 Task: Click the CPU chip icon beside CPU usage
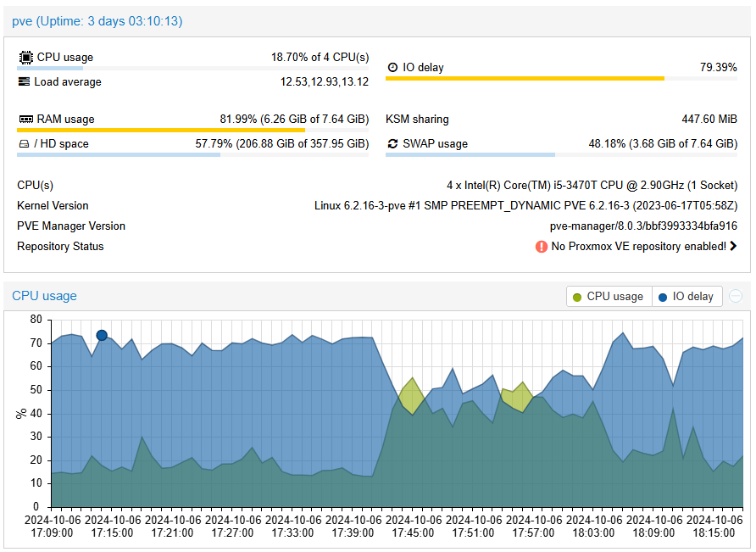[25, 58]
